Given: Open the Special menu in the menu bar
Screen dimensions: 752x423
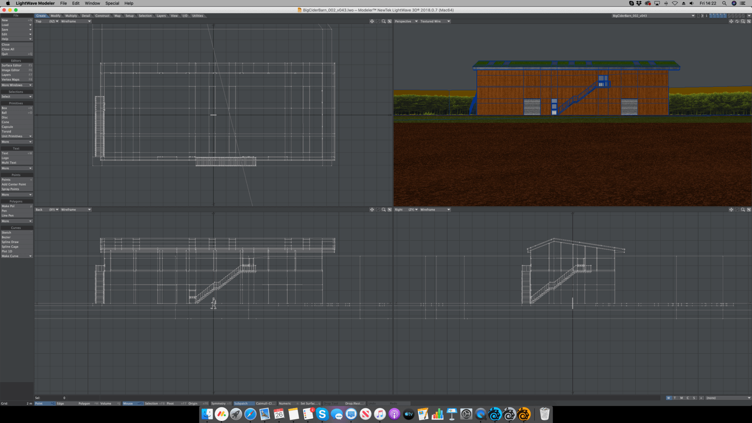Looking at the screenshot, I should point(112,3).
